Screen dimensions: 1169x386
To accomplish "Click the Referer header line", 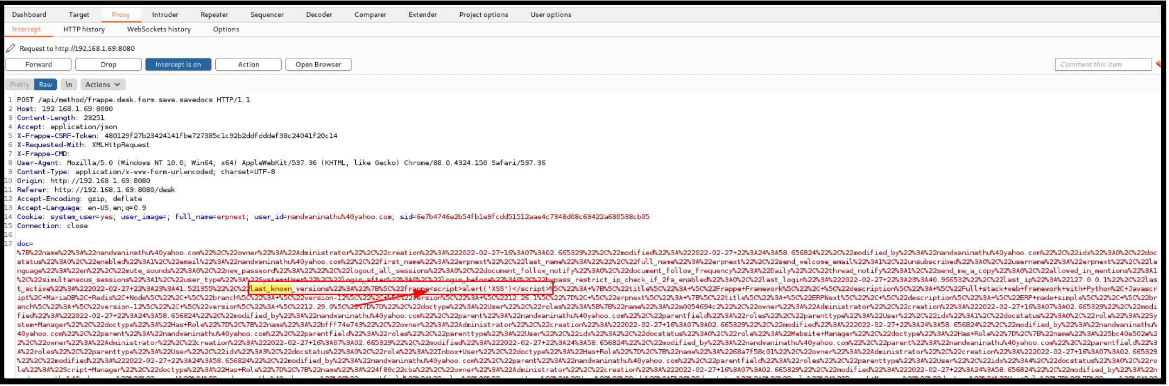I will point(96,190).
